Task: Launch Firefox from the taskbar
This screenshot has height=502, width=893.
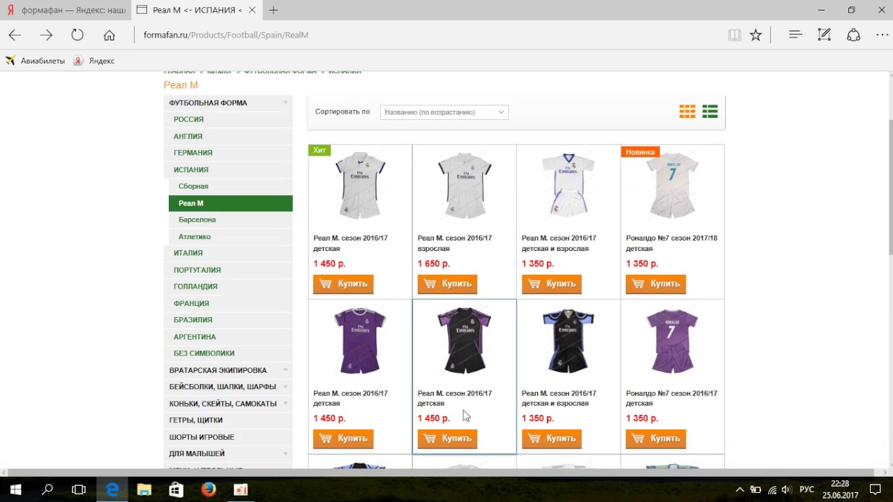Action: [208, 489]
